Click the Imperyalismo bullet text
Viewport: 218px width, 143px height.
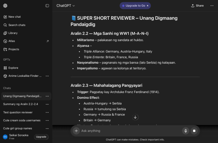(x=112, y=68)
